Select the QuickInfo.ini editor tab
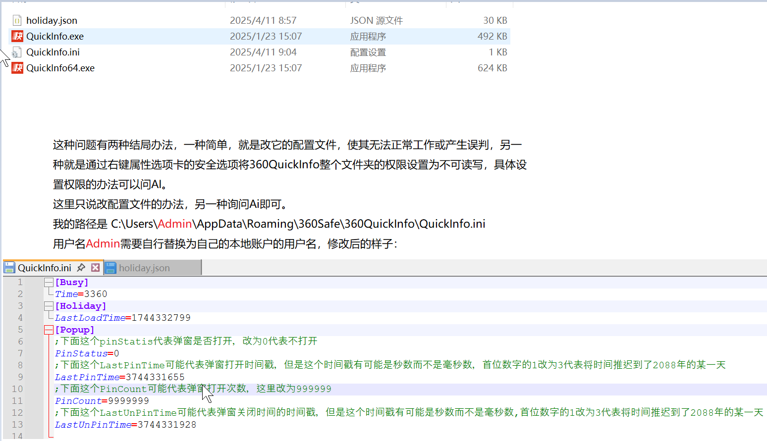Viewport: 767px width, 441px height. click(53, 268)
